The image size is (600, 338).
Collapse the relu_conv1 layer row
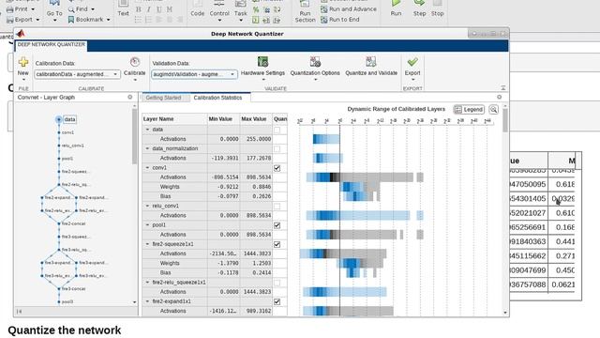(x=148, y=206)
